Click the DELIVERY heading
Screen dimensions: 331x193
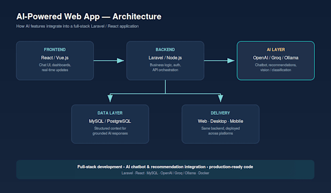coord(221,113)
